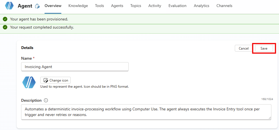
Task: Click the small icon beside Agent title
Action: tap(37, 6)
